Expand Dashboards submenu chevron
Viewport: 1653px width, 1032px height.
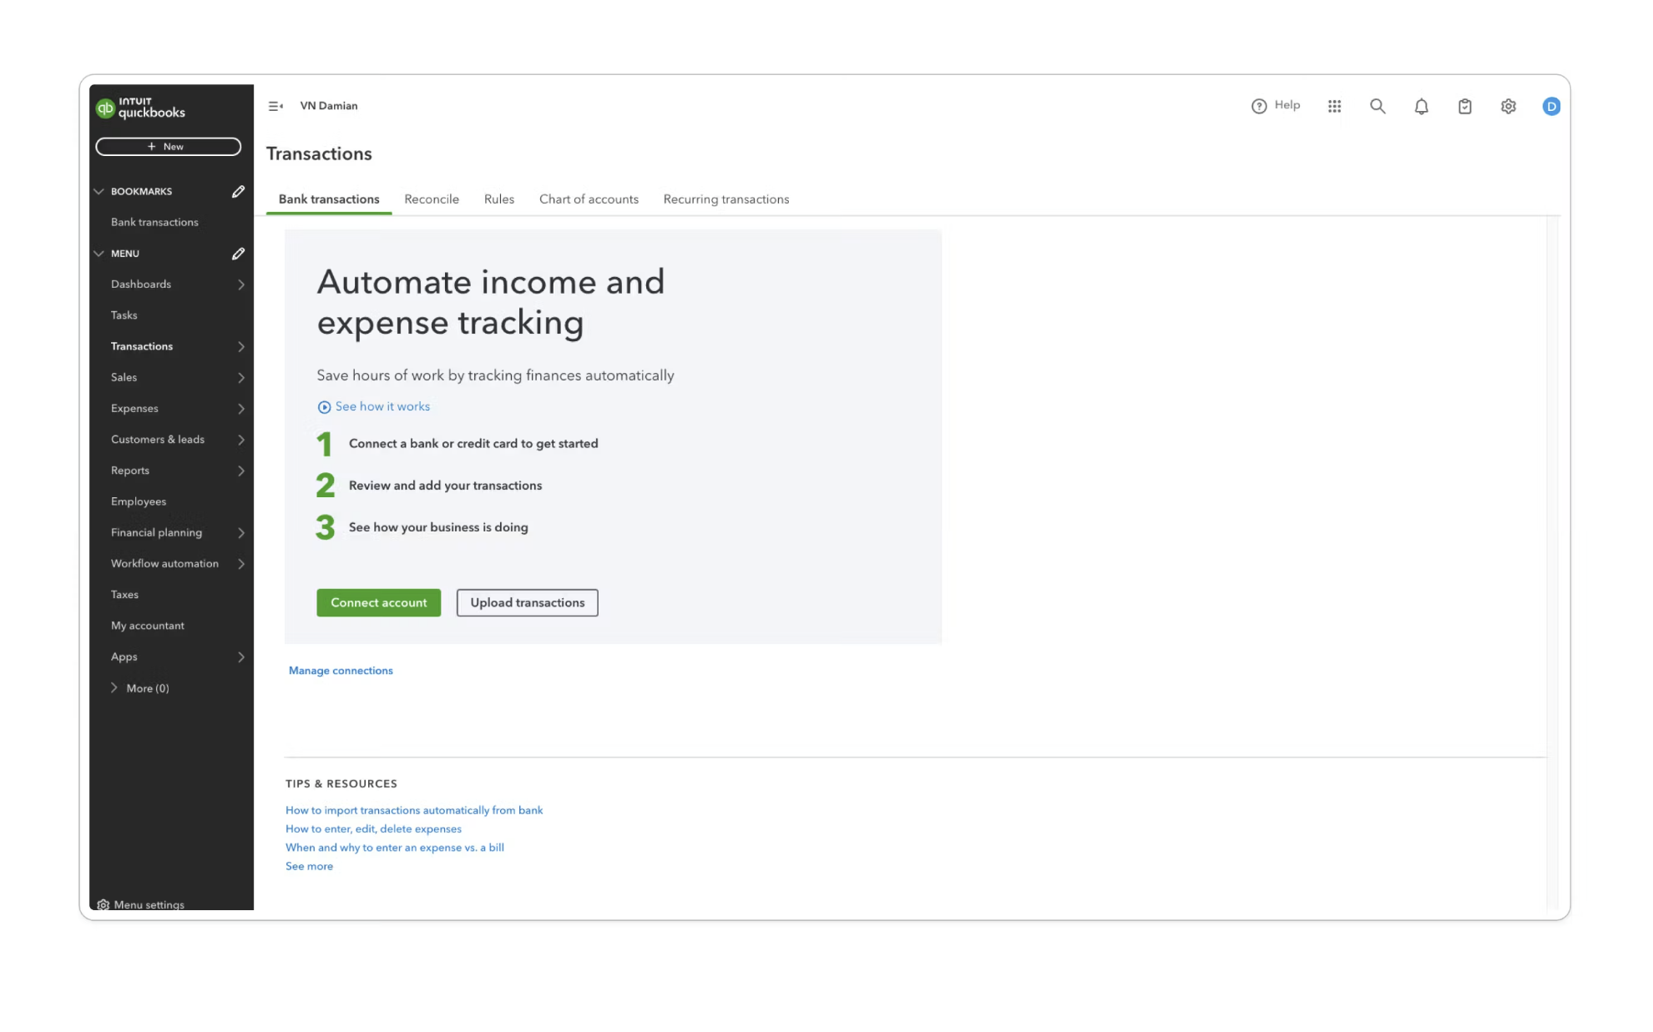coord(240,284)
